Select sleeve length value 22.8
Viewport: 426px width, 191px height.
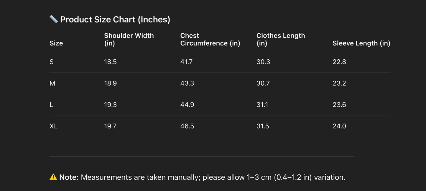(x=339, y=62)
